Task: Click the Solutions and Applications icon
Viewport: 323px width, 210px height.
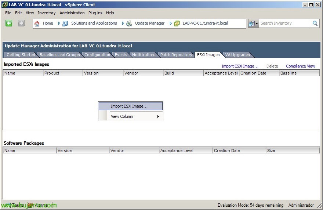Action: click(x=65, y=23)
